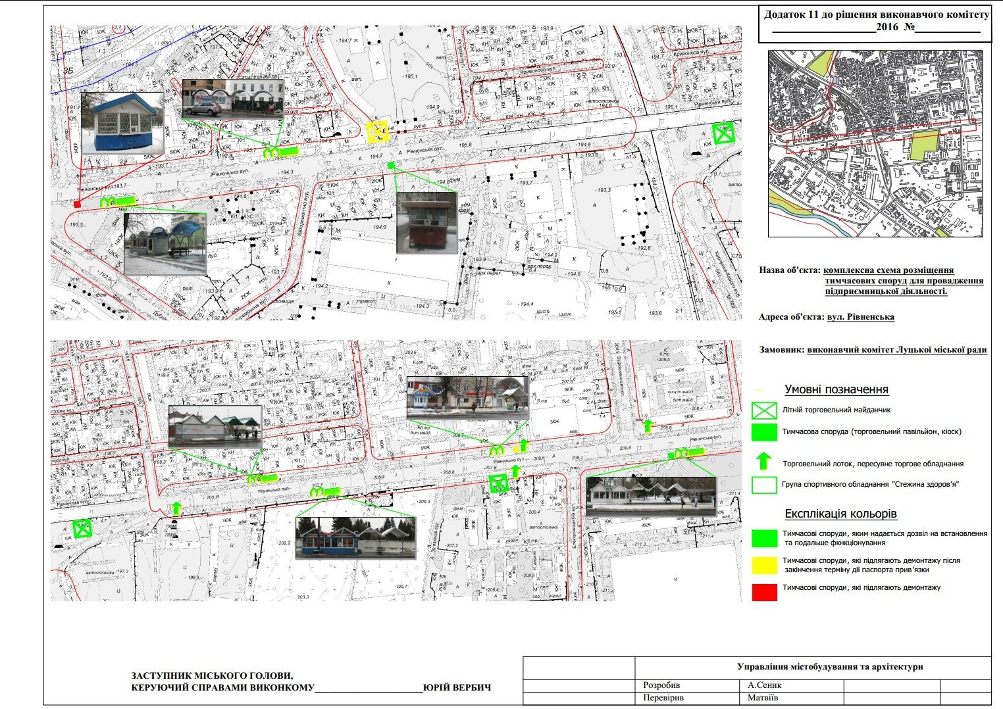Screen dimensions: 1003x709
Task: Select the red to-be-dismantled color swatch
Action: click(764, 591)
